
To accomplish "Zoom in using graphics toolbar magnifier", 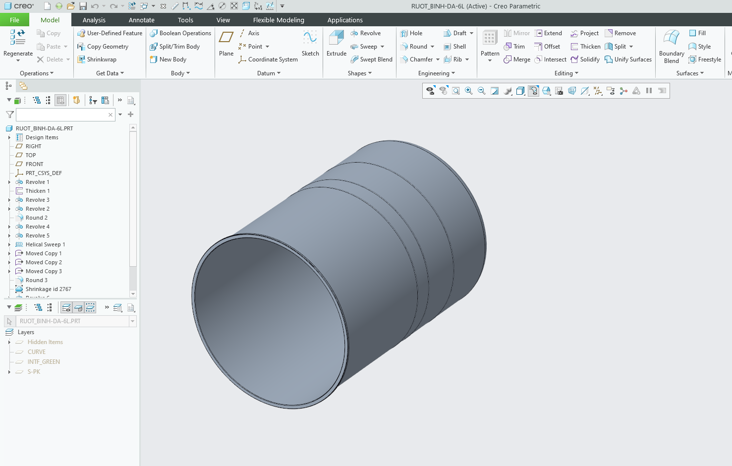I will pos(468,91).
